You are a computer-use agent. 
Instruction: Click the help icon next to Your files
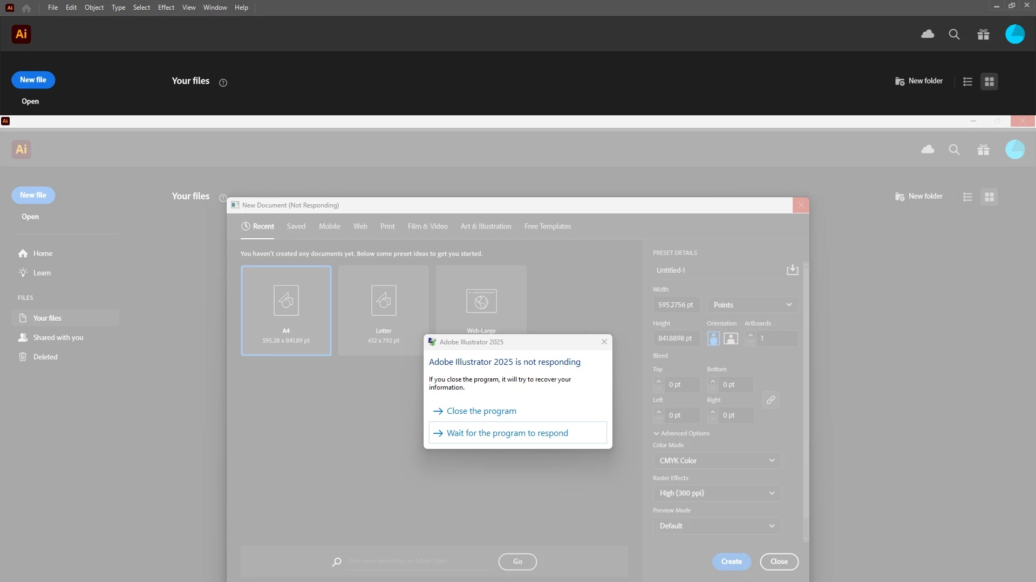tap(223, 82)
